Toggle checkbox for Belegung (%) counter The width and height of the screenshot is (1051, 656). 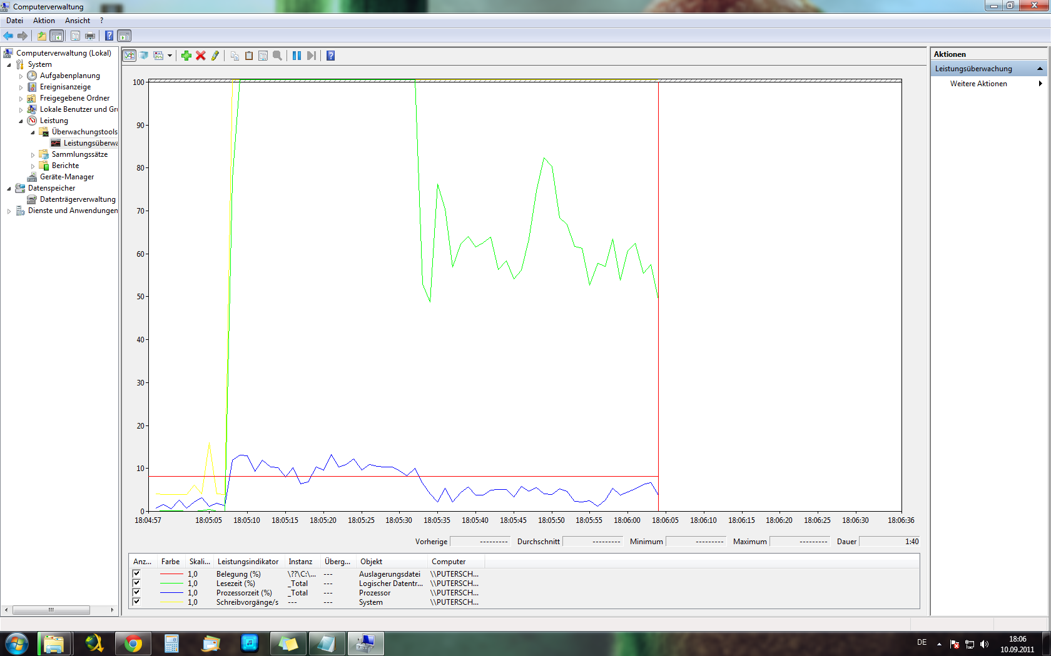136,574
